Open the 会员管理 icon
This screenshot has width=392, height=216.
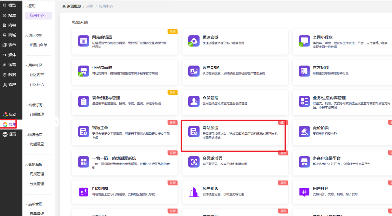pyautogui.click(x=194, y=101)
